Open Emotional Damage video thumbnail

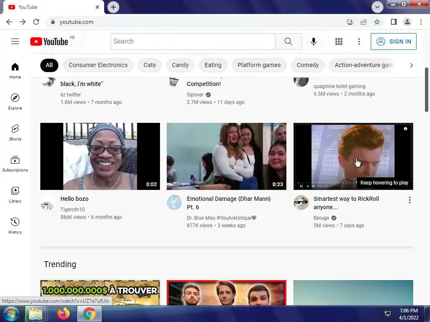[x=226, y=156]
